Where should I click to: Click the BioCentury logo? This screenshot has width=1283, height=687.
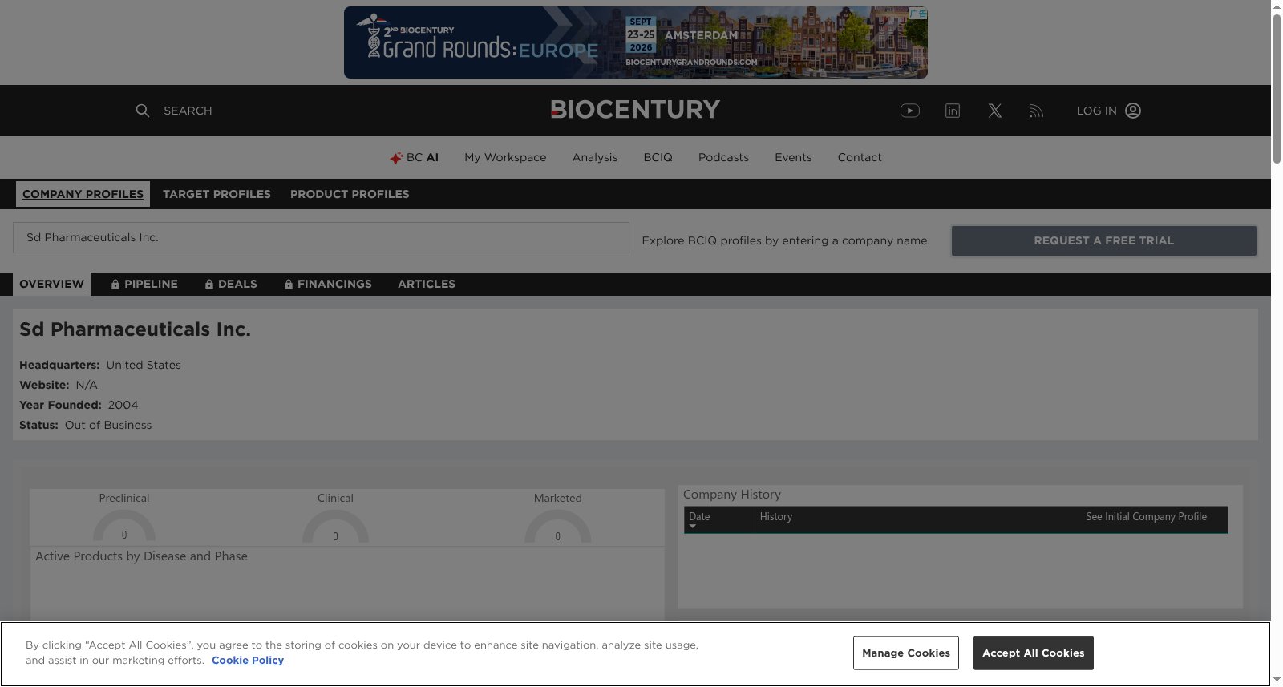pos(635,110)
